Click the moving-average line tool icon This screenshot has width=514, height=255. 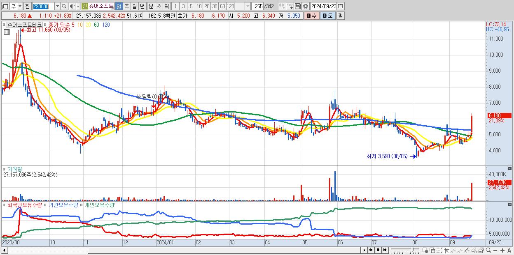[453, 250]
